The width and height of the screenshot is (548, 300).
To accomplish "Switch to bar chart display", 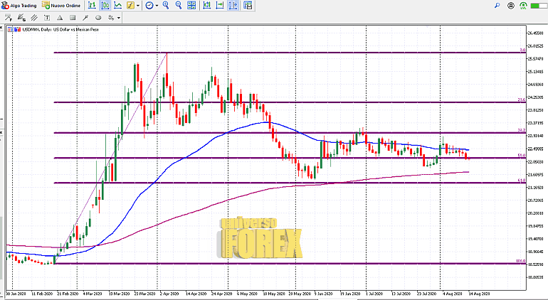I will [x=93, y=5].
